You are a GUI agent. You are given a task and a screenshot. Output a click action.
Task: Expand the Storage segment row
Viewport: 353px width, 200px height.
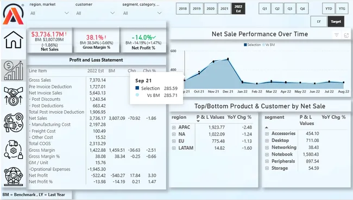coord(267,169)
